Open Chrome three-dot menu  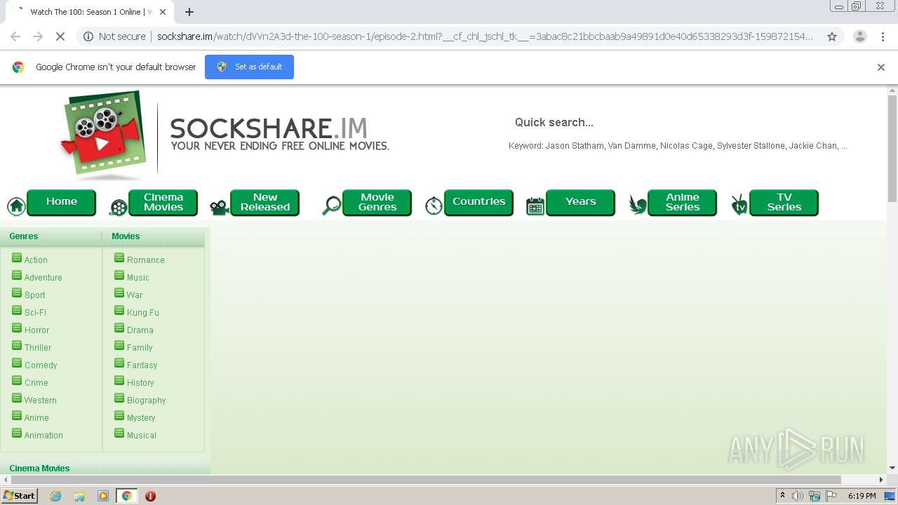(x=883, y=36)
